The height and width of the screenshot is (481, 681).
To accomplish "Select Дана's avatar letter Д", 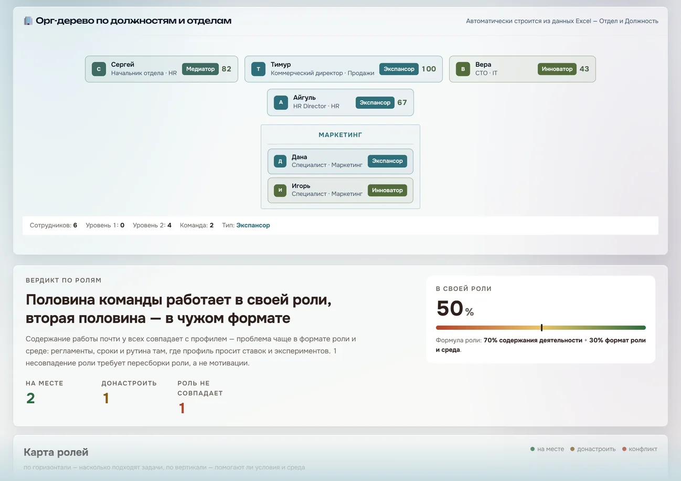I will tap(280, 161).
